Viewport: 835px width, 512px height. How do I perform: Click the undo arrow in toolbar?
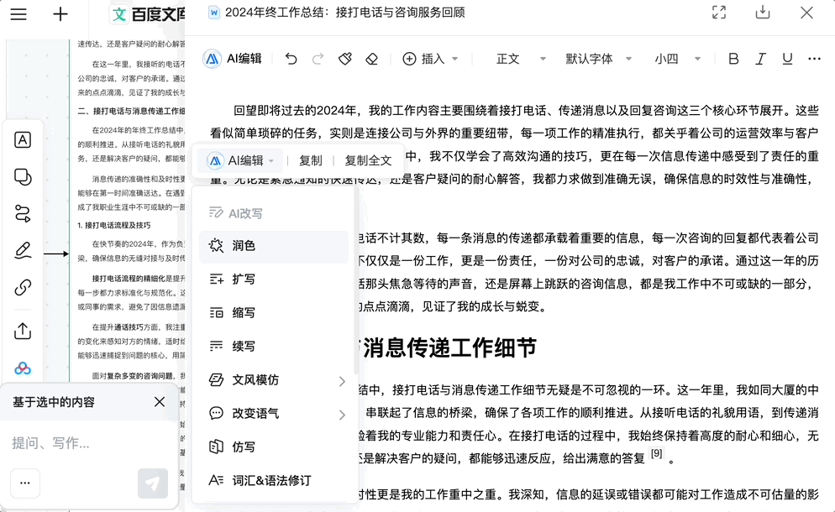click(291, 58)
